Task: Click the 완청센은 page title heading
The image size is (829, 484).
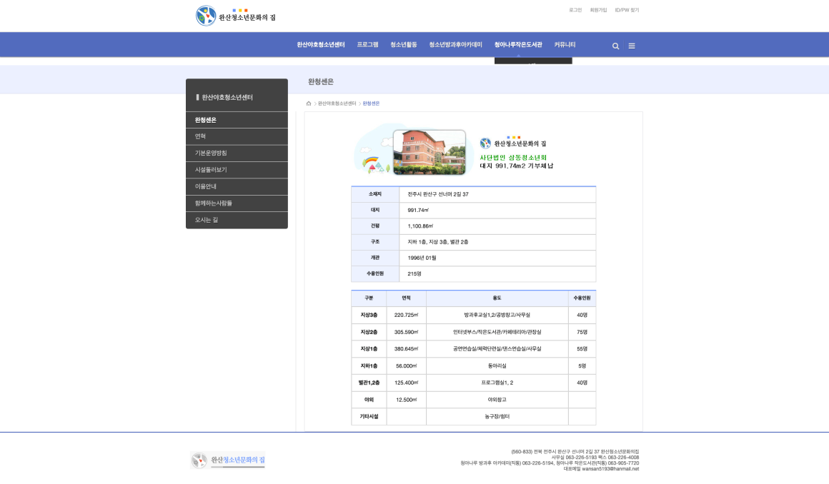Action: 321,82
